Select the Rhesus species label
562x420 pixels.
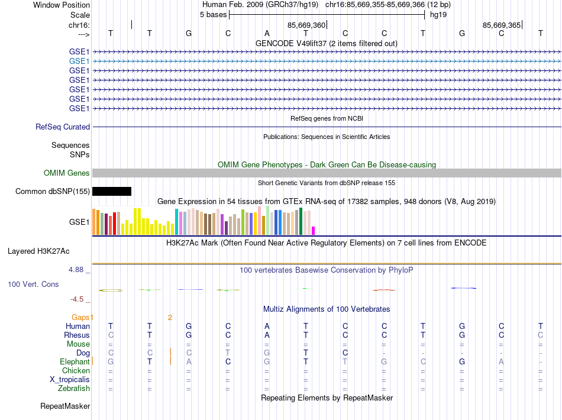click(77, 335)
